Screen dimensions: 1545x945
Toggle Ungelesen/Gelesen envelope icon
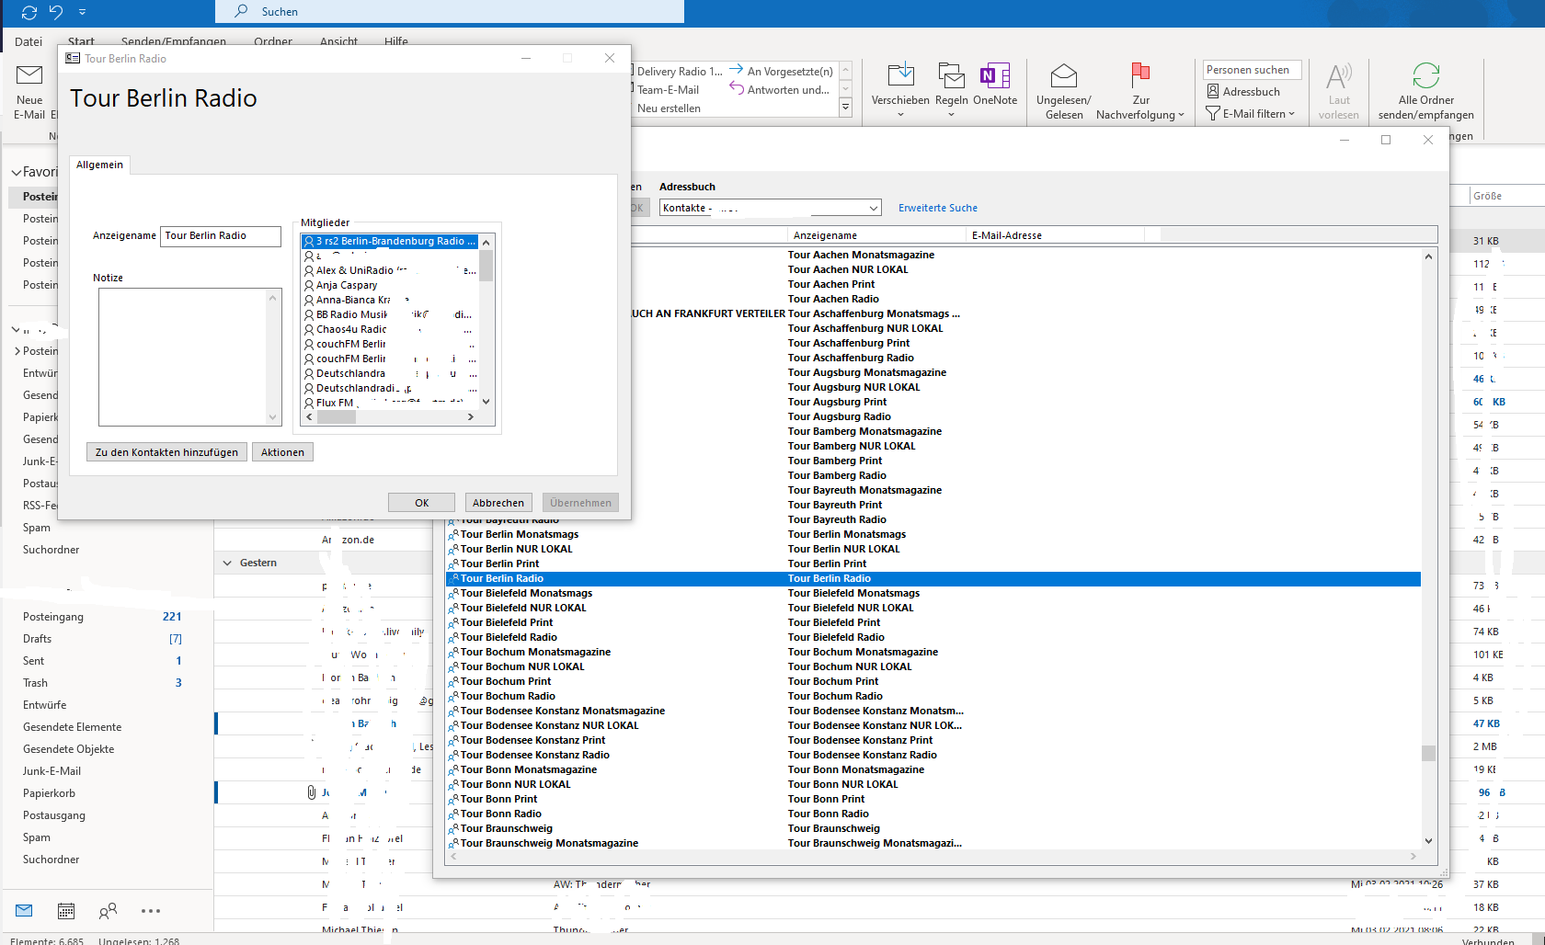pyautogui.click(x=1064, y=75)
